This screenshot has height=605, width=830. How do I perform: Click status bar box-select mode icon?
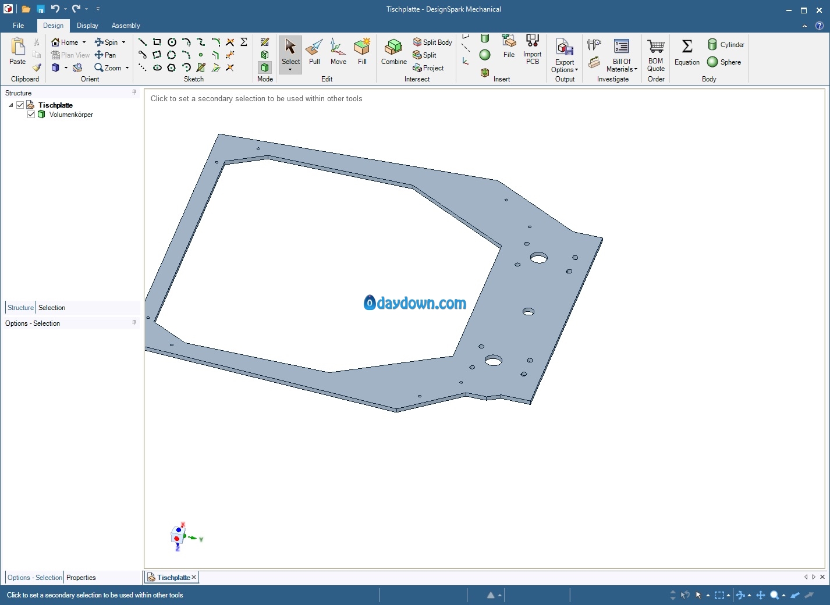719,595
